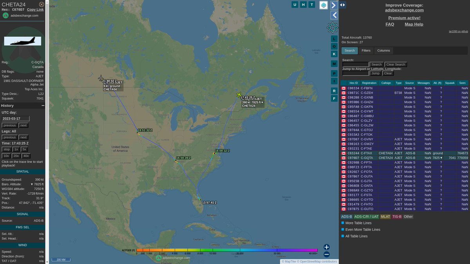This screenshot has width=470, height=264.
Task: Switch to the Search tab
Action: [x=349, y=50]
